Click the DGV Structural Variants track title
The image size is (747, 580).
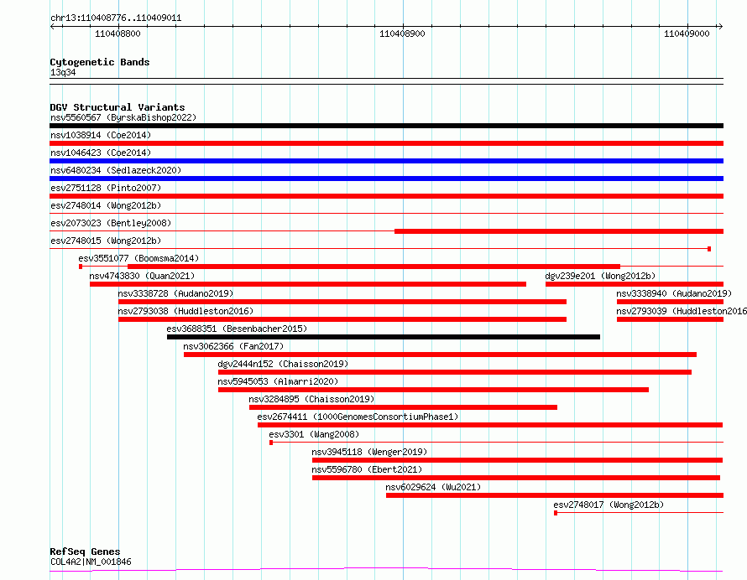pos(118,107)
